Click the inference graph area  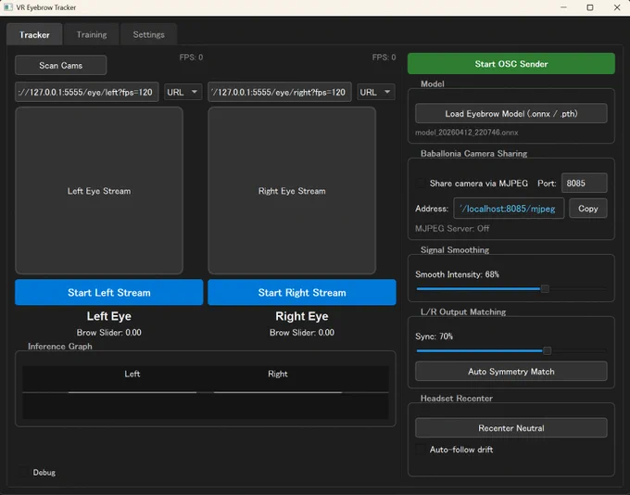tap(206, 392)
